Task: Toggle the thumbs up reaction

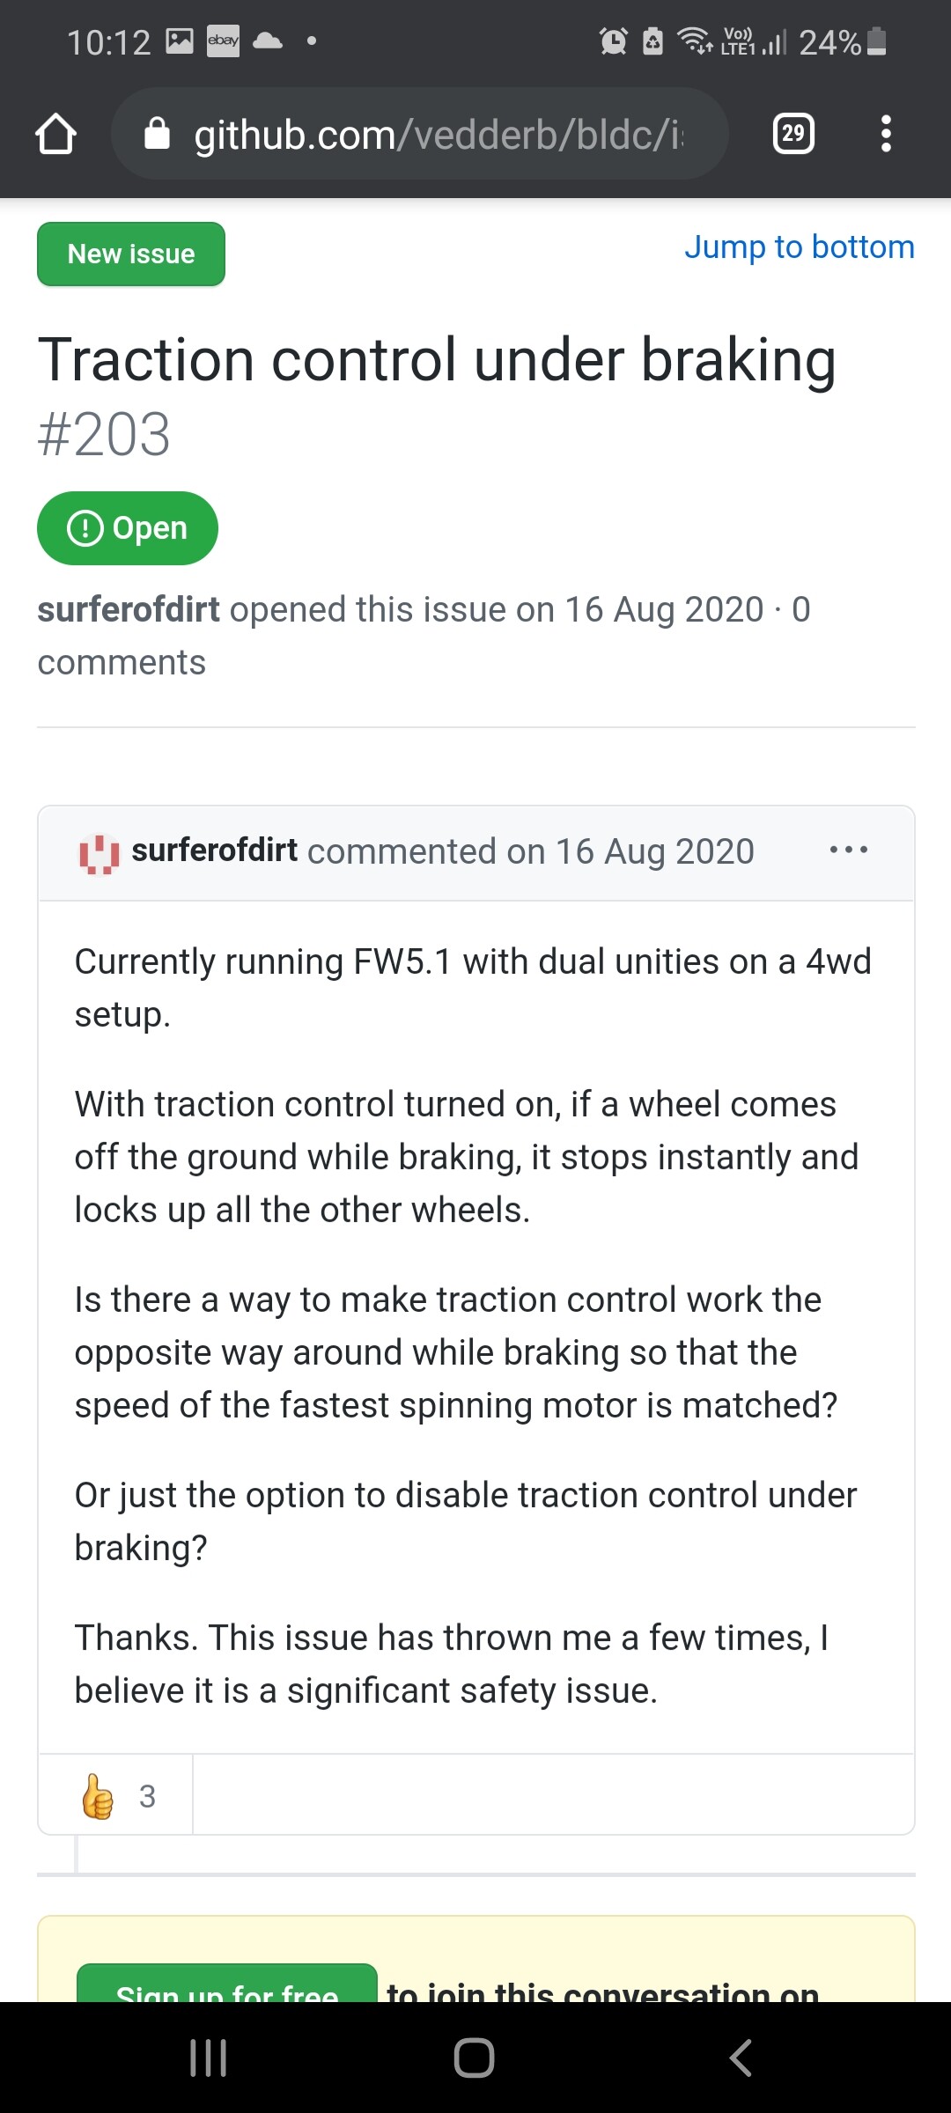Action: pyautogui.click(x=116, y=1795)
